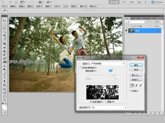This screenshot has width=165, height=123.
Task: Select the Move tool
Action: coord(4,21)
